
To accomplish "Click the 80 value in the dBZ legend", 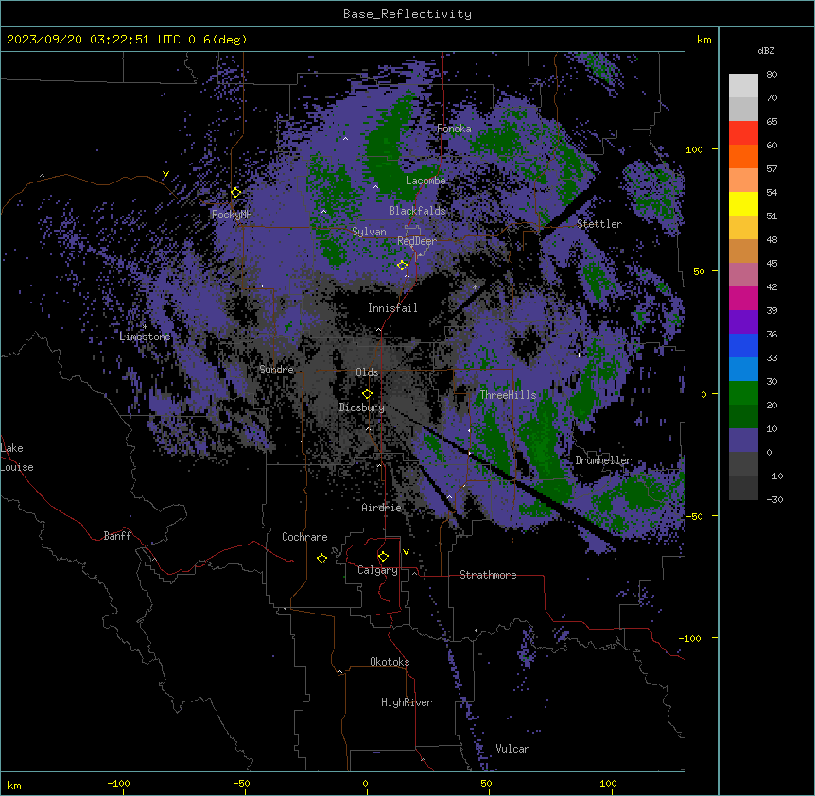I will (x=772, y=75).
